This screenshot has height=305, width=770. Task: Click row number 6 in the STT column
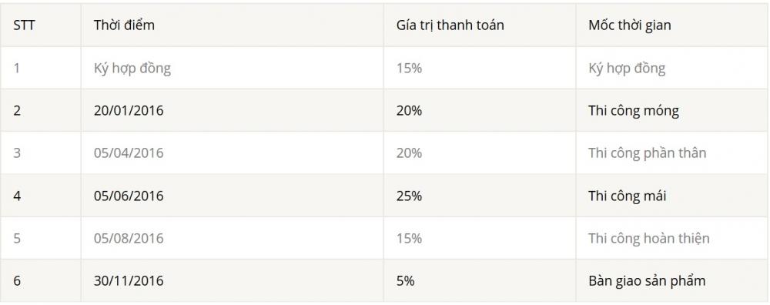coord(17,281)
